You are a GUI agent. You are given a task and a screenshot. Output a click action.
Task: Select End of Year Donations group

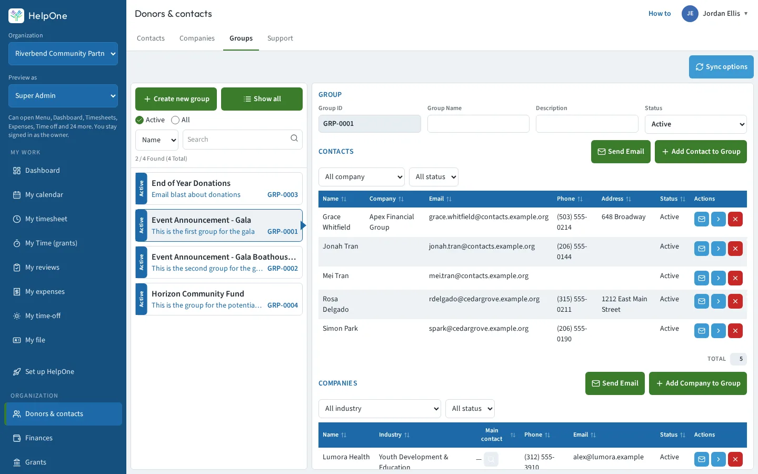(x=219, y=189)
